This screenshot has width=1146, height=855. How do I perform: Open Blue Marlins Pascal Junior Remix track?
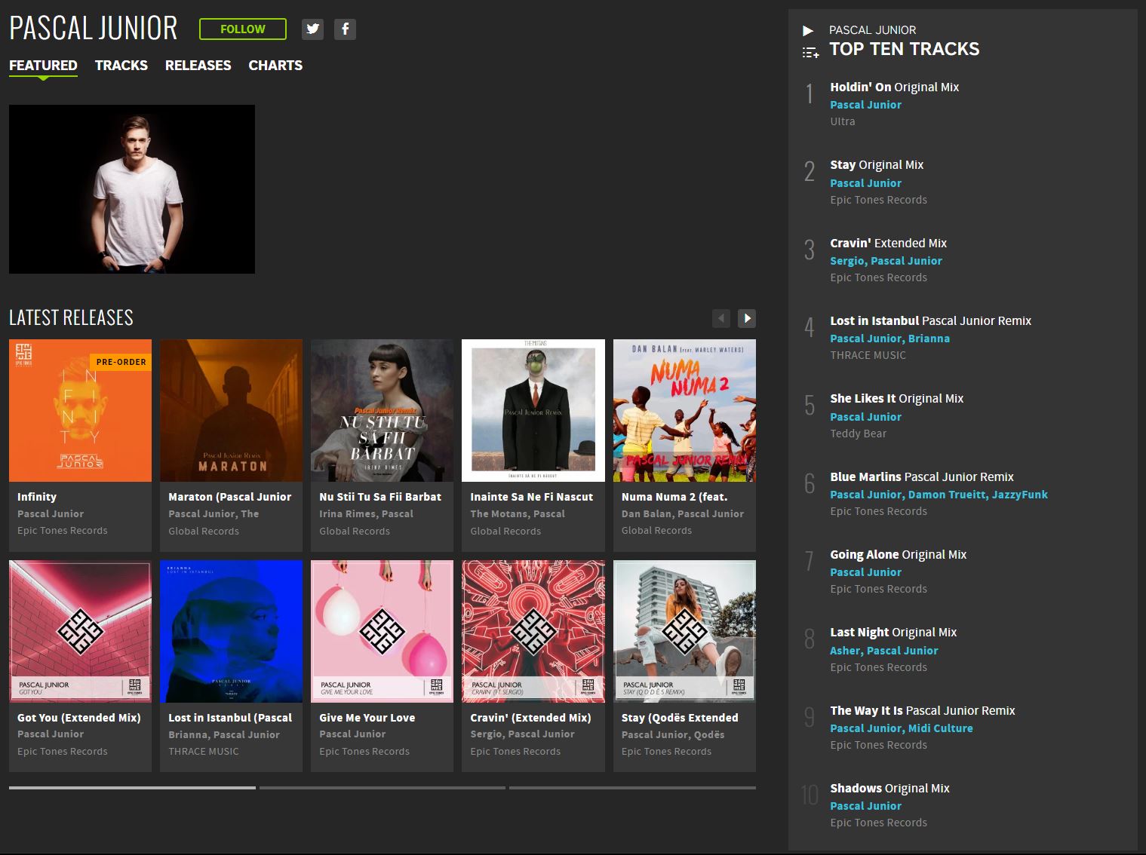pyautogui.click(x=922, y=477)
